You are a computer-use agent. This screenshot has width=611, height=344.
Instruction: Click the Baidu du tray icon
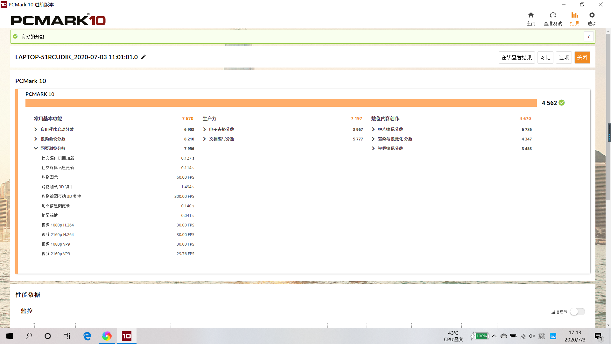tap(553, 336)
